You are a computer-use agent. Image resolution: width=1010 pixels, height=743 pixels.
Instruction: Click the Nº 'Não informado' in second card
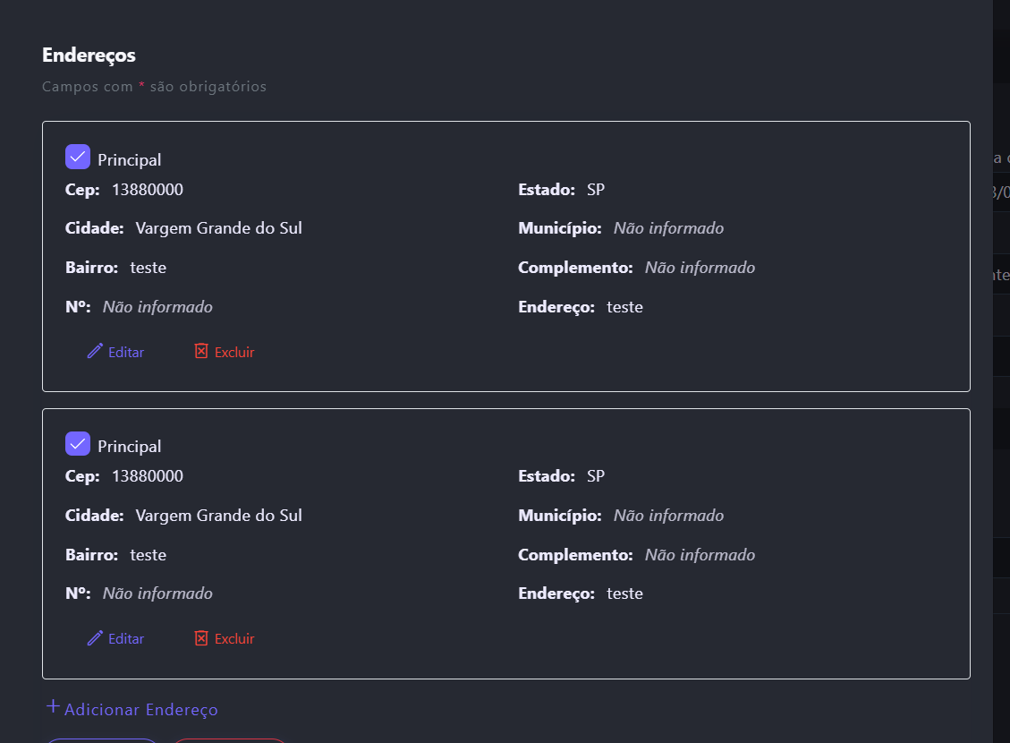tap(157, 594)
